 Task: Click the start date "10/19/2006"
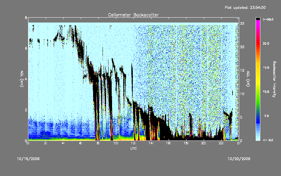point(28,159)
